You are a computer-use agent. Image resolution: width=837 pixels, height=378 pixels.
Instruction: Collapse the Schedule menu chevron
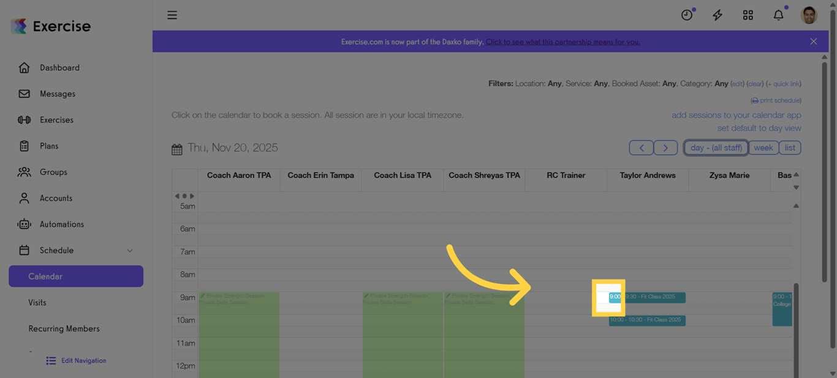(x=129, y=250)
